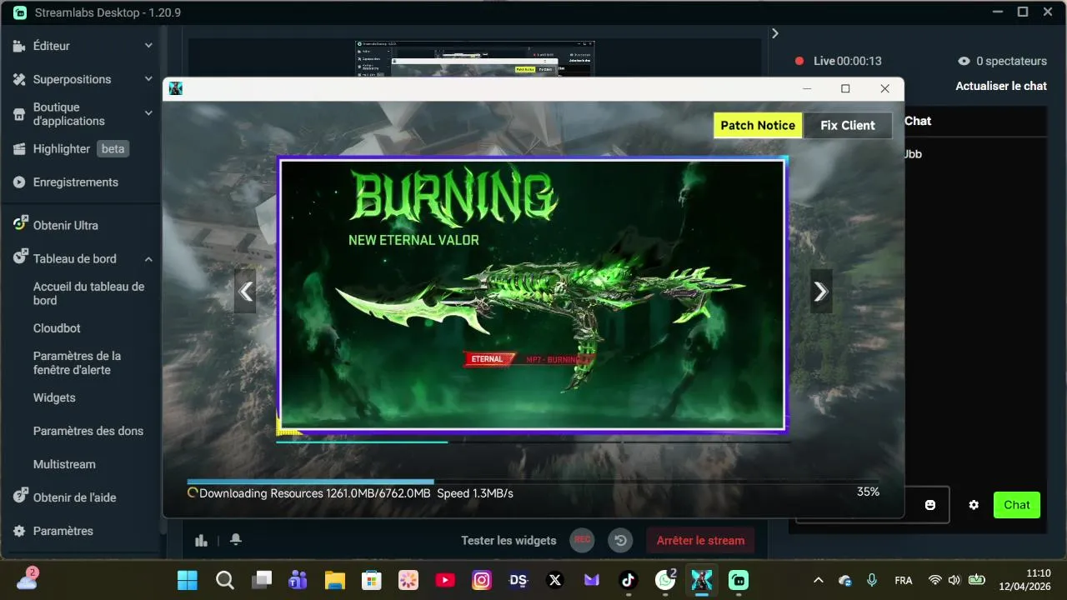Click the Boutique d'applications store icon
Viewport: 1067px width, 600px height.
tap(20, 114)
